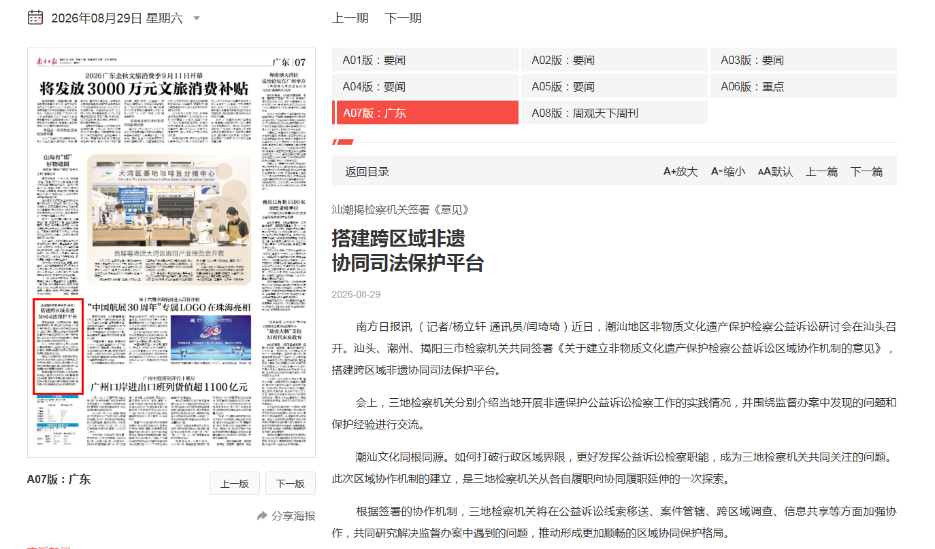Go to the previous article 上一篇

coord(822,171)
